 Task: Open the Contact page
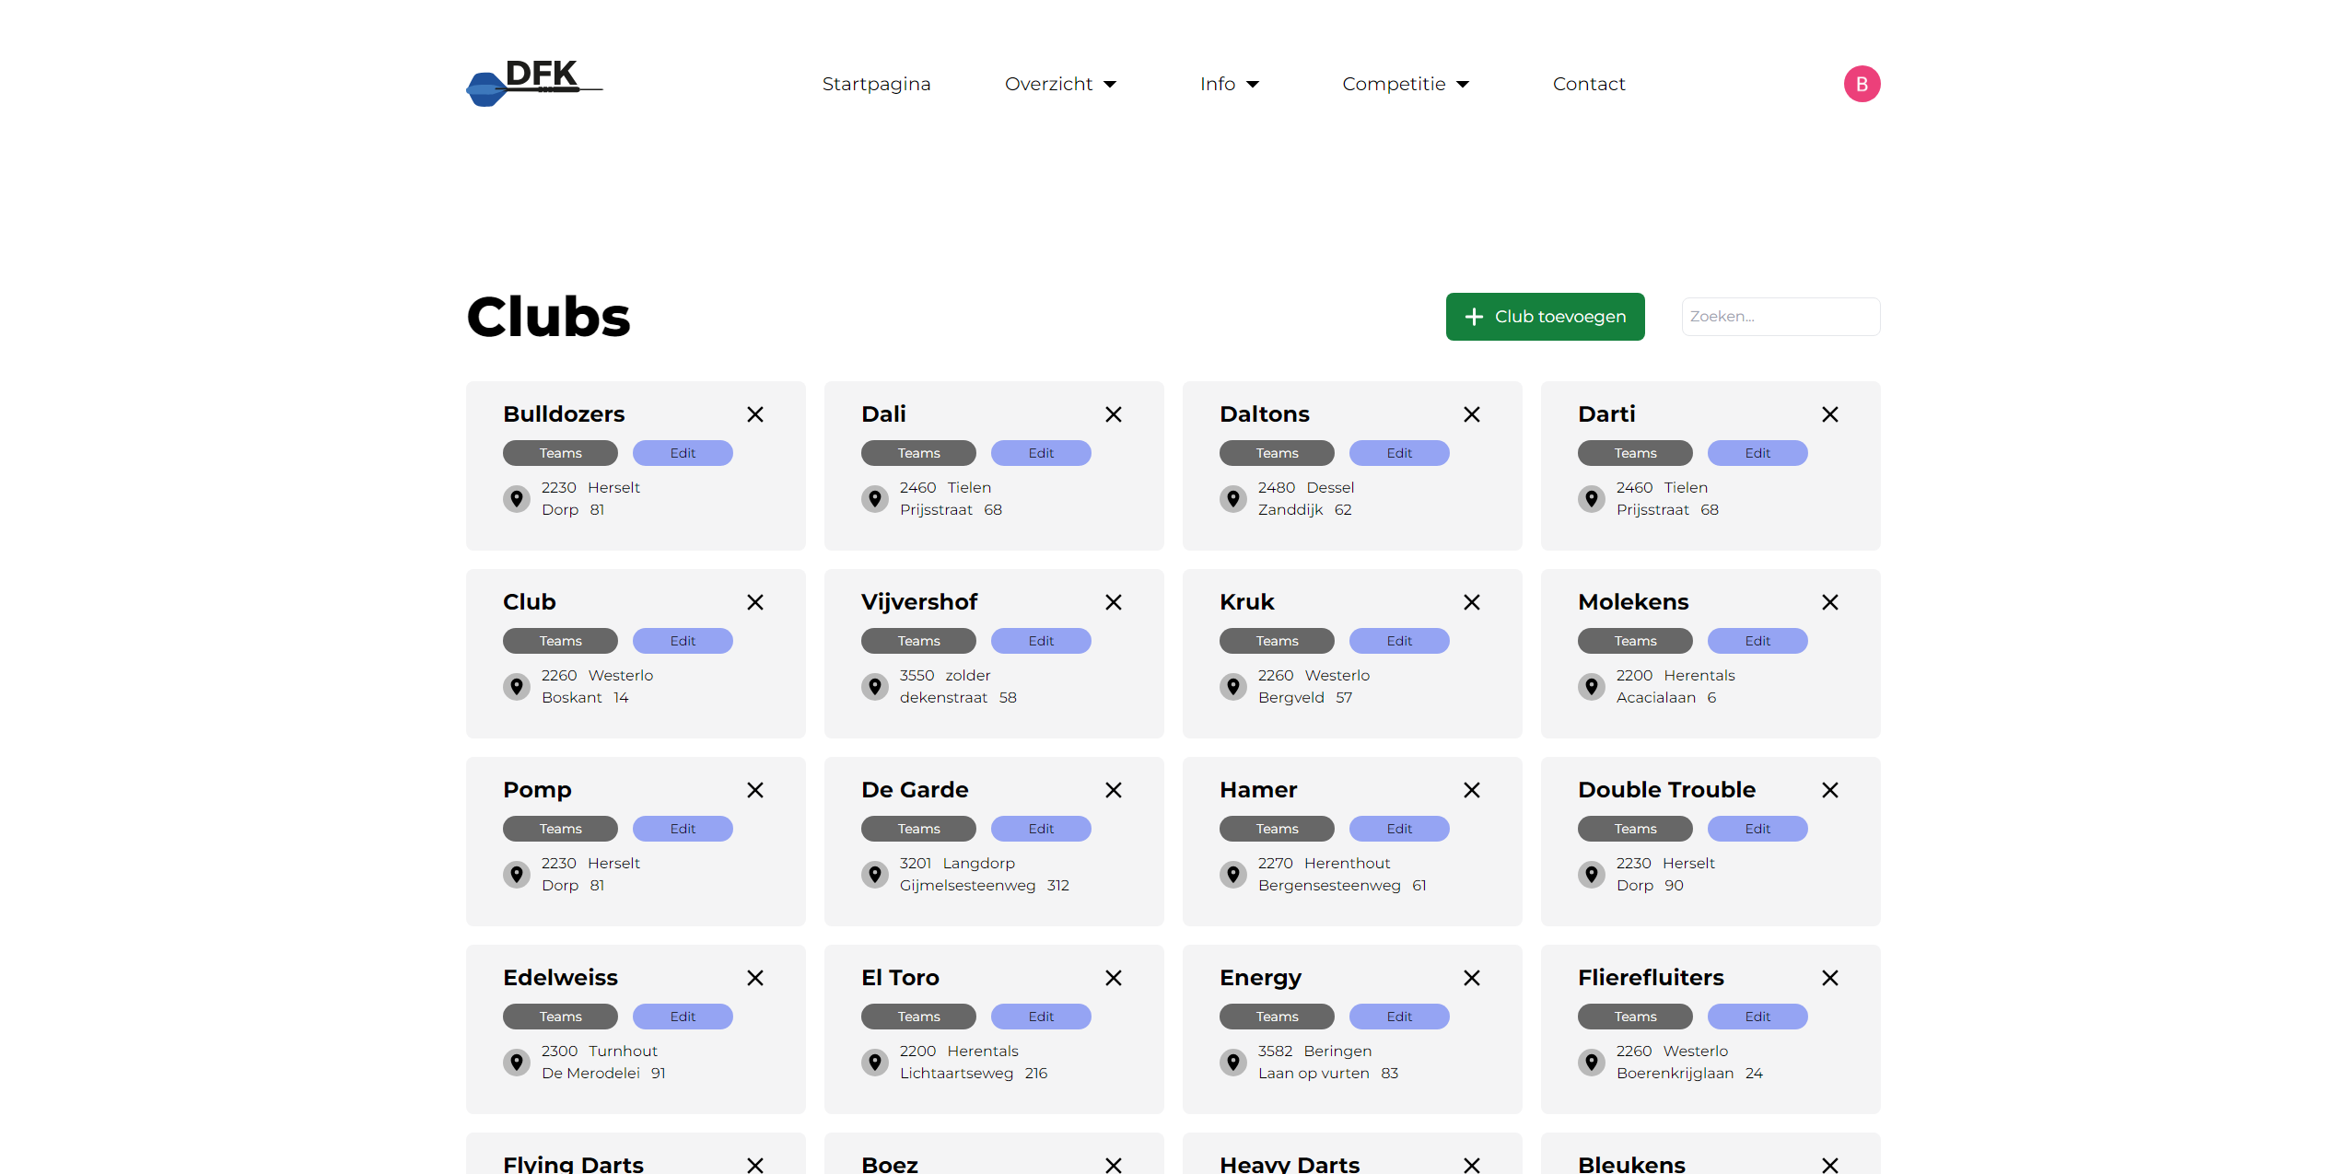pos(1588,84)
